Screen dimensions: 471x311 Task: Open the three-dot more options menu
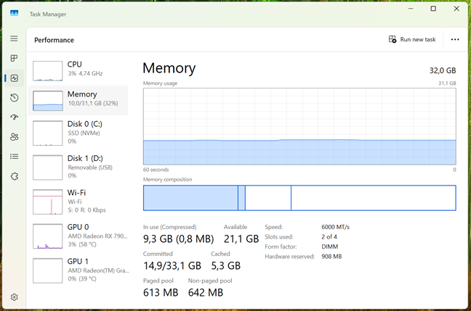click(455, 40)
